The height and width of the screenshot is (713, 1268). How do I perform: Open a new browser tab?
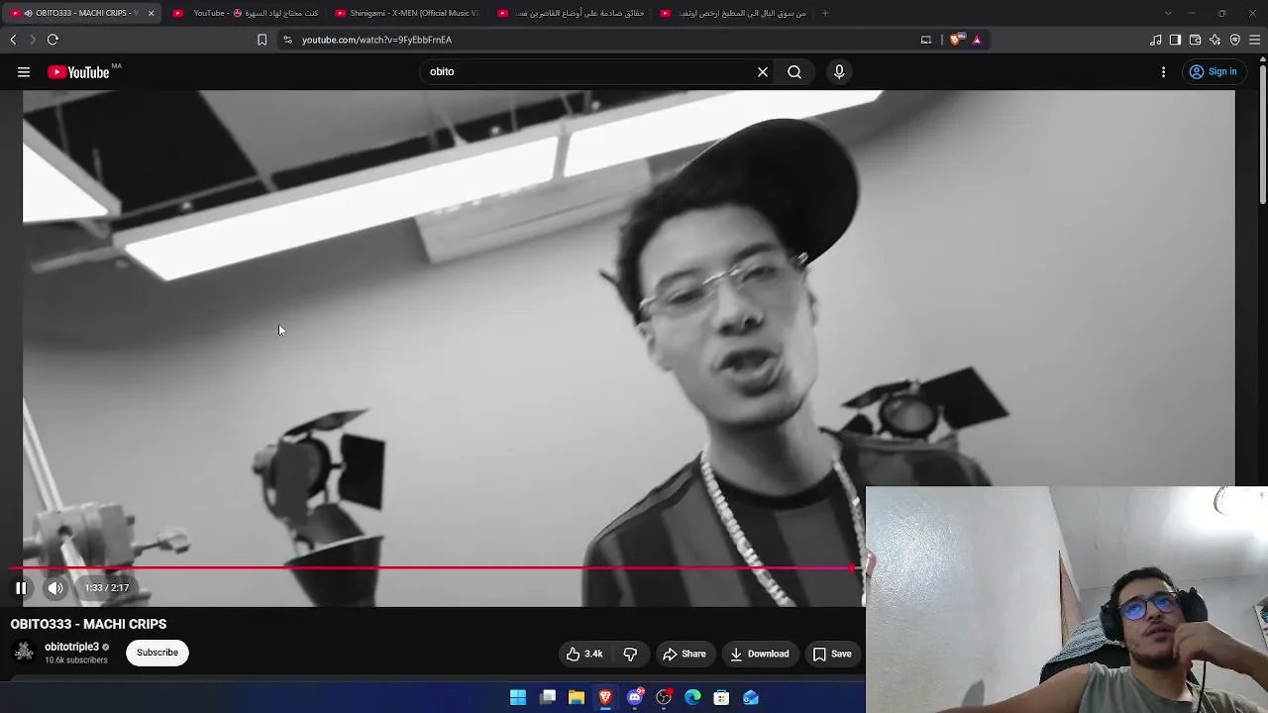825,13
